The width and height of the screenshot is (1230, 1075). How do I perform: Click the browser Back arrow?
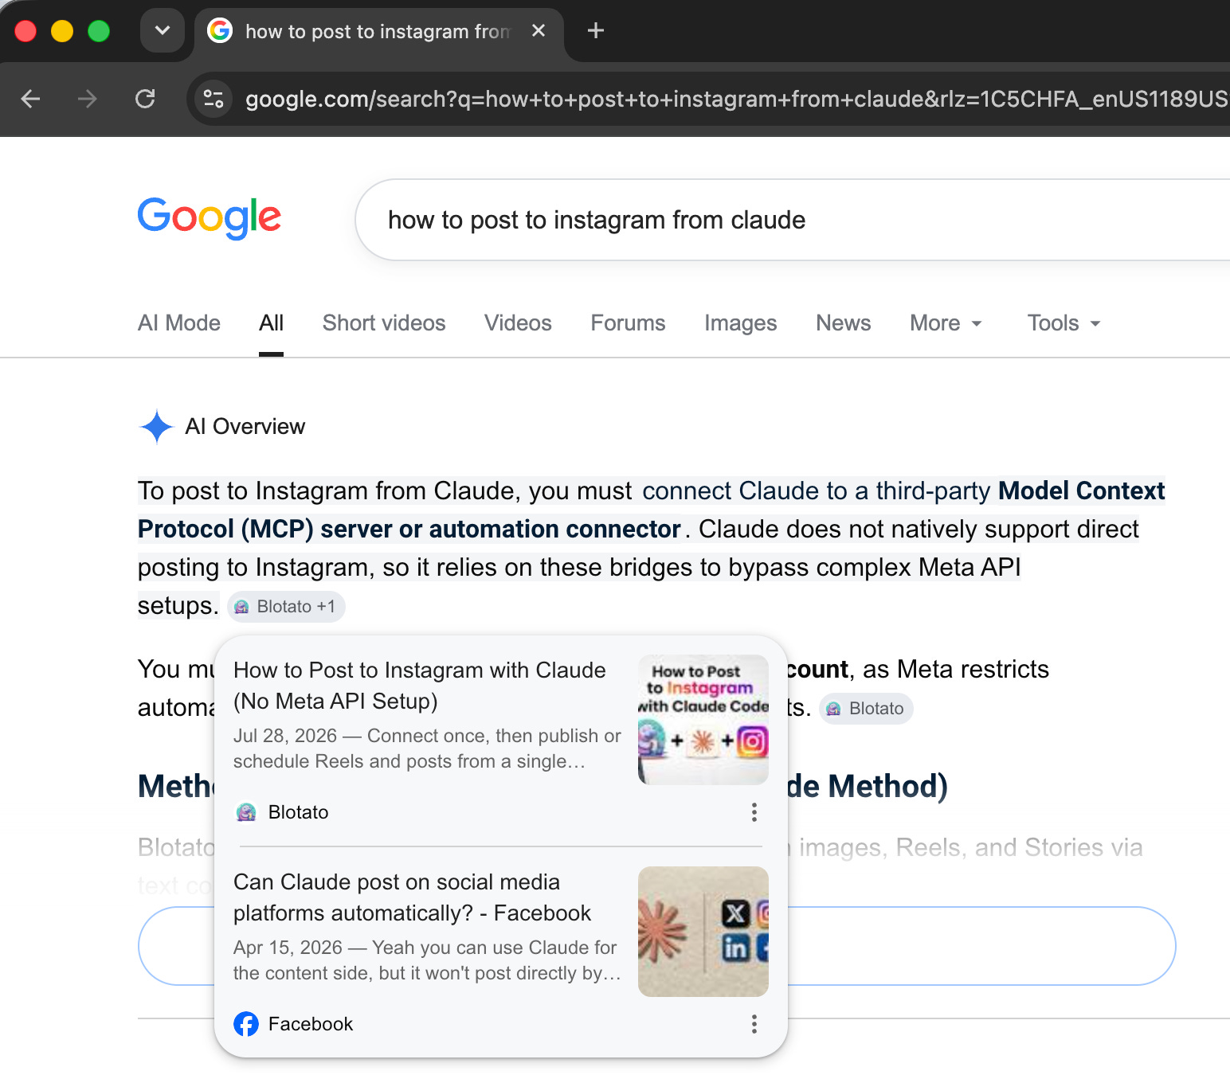pyautogui.click(x=30, y=99)
